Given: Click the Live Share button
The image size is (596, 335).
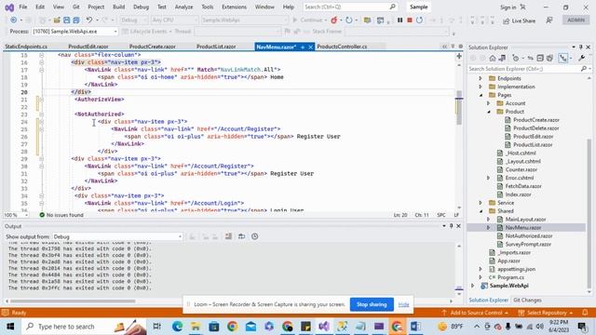Looking at the screenshot, I should point(519,20).
